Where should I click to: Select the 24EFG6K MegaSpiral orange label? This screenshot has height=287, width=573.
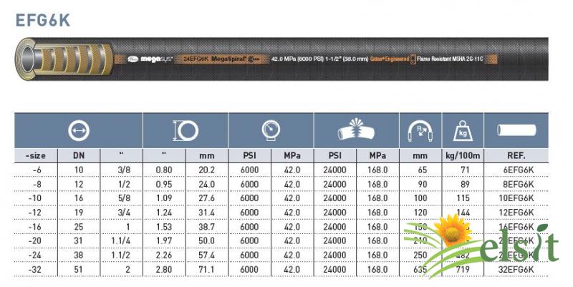(221, 59)
